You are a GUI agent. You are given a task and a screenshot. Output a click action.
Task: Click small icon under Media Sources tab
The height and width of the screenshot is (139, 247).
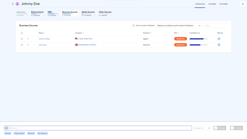tap(95, 15)
